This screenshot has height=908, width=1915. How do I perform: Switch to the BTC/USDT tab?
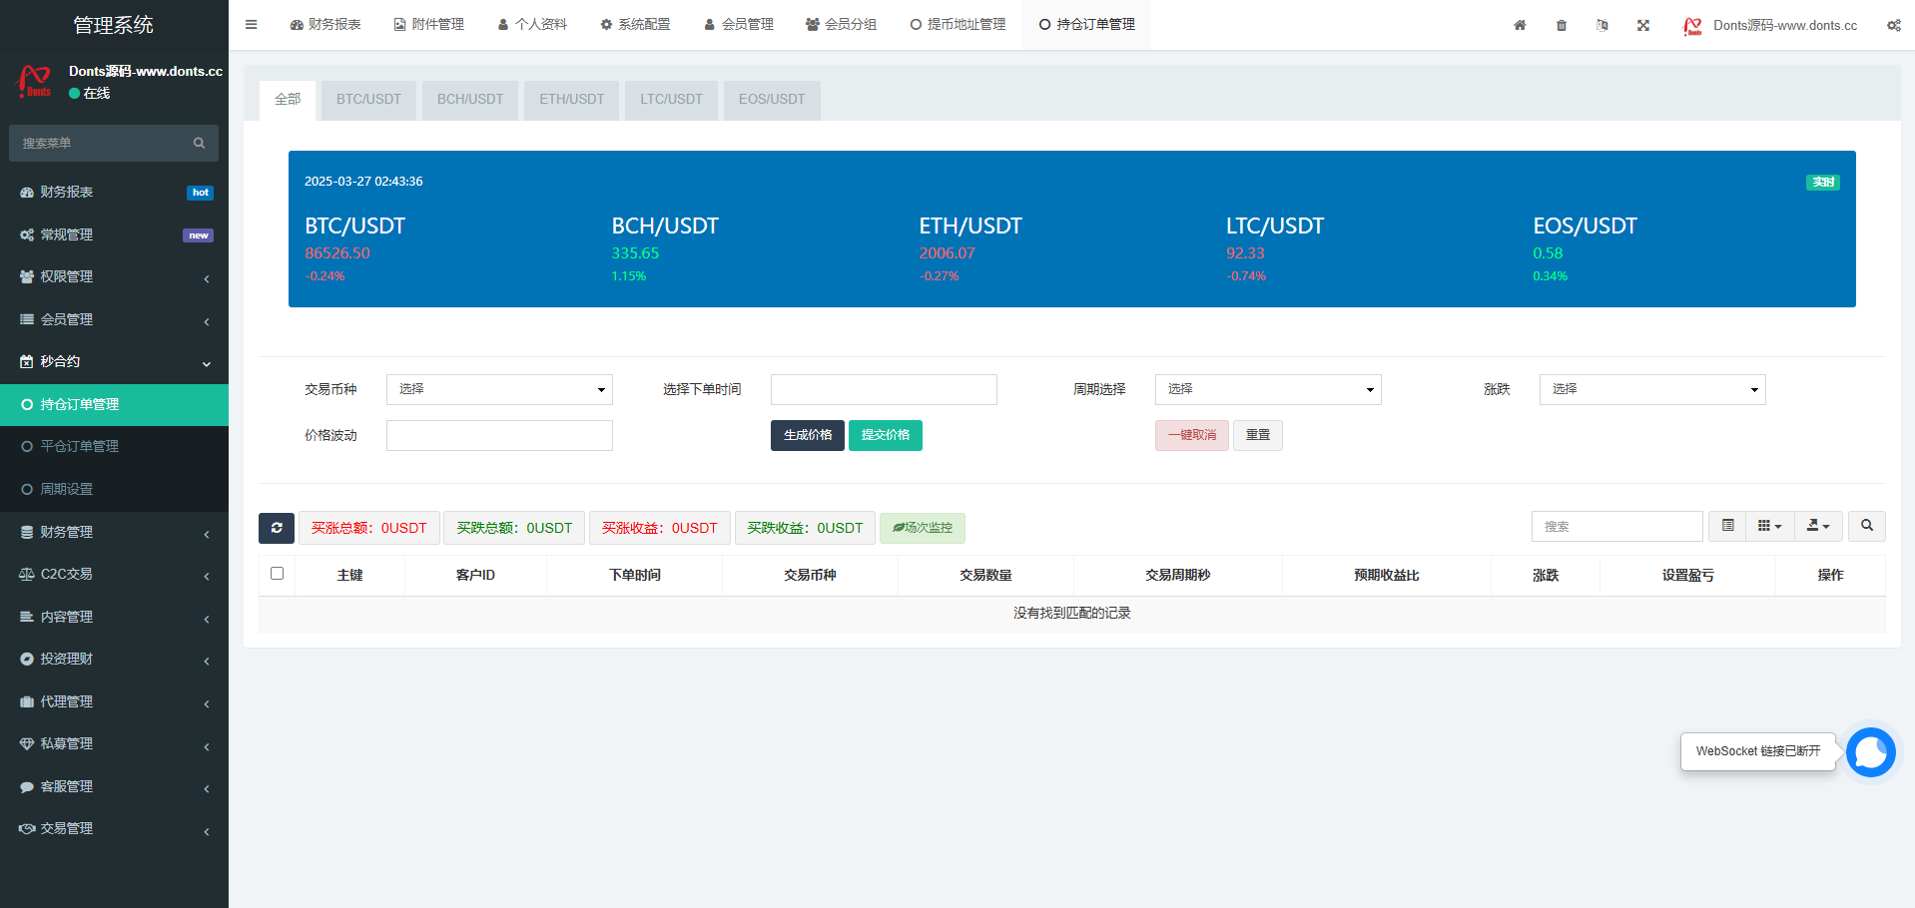click(368, 100)
